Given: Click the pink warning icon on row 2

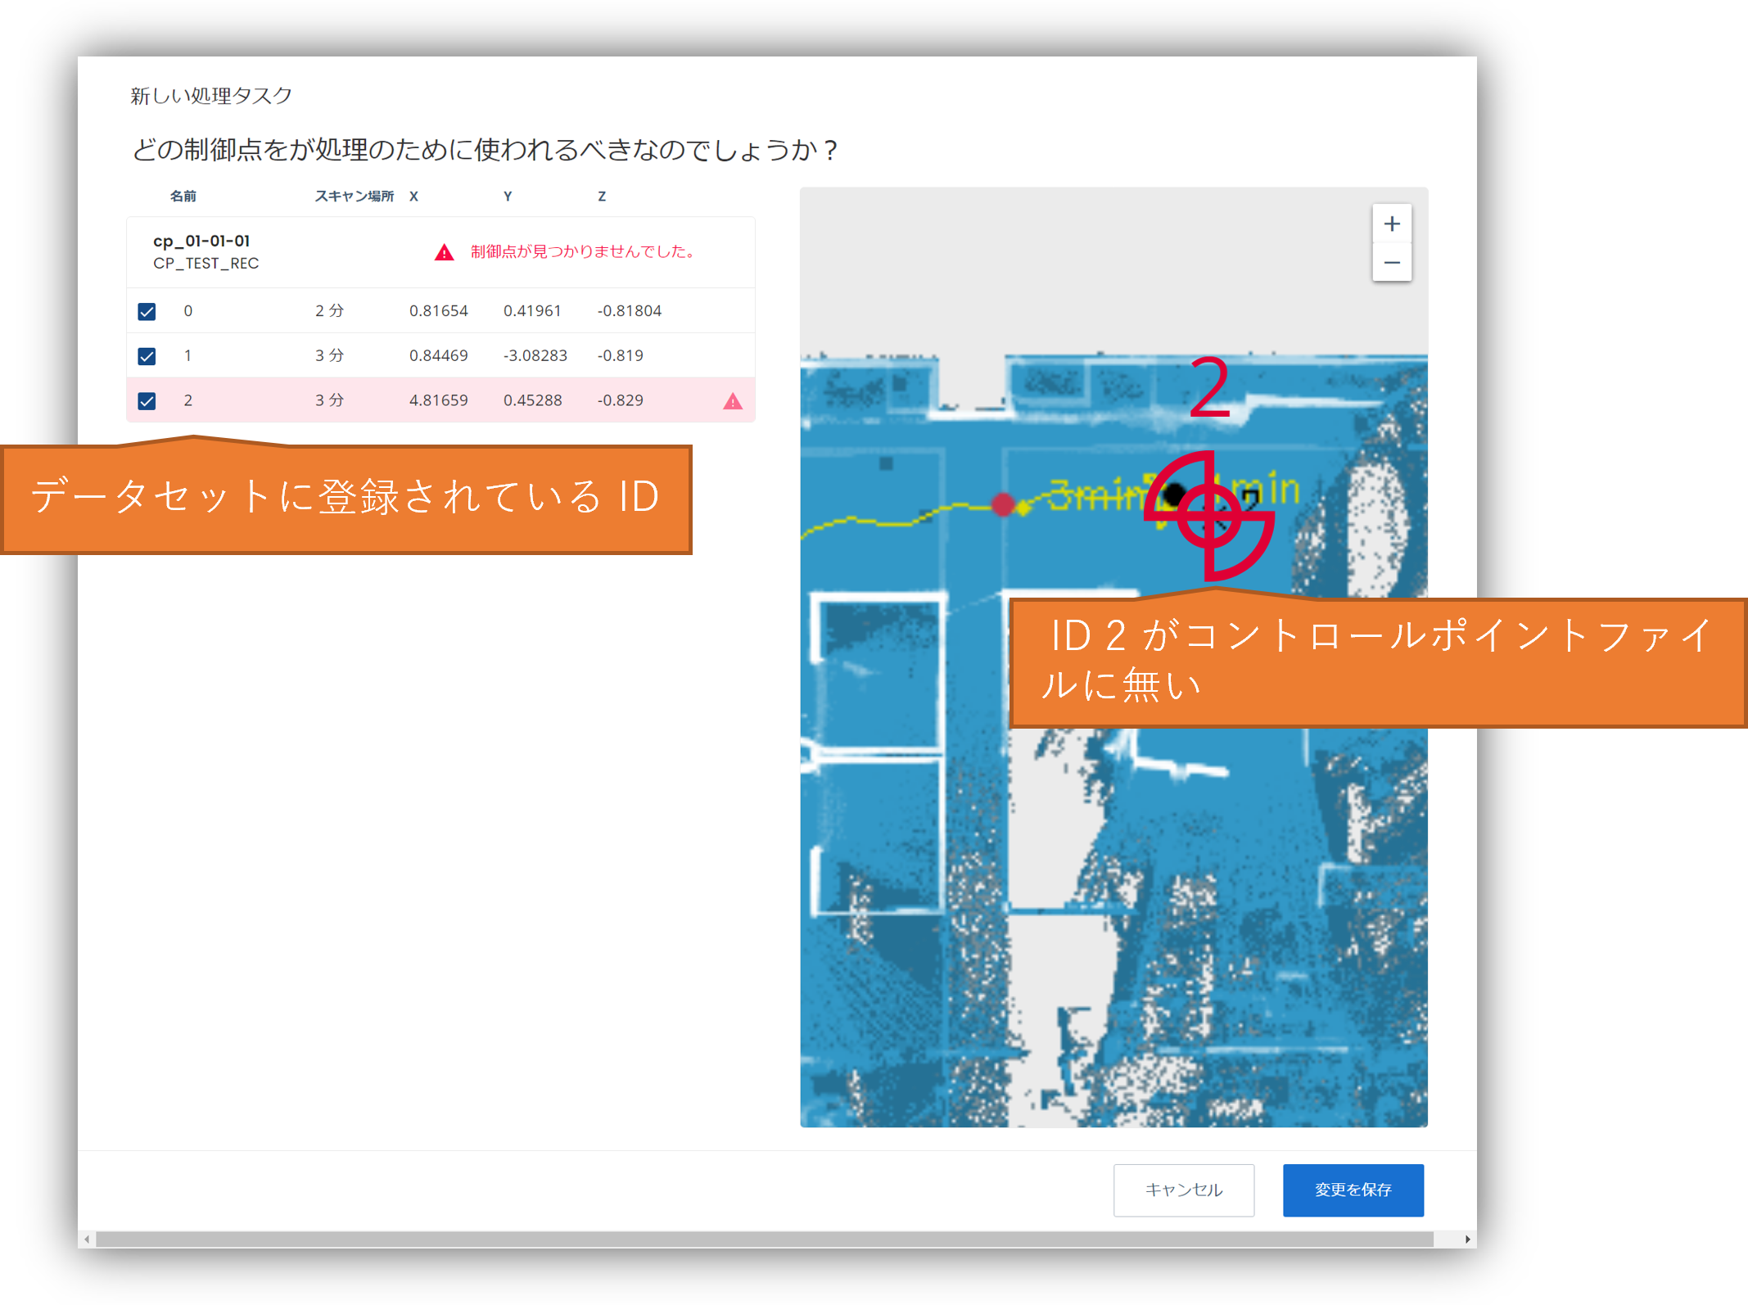Looking at the screenshot, I should point(733,401).
